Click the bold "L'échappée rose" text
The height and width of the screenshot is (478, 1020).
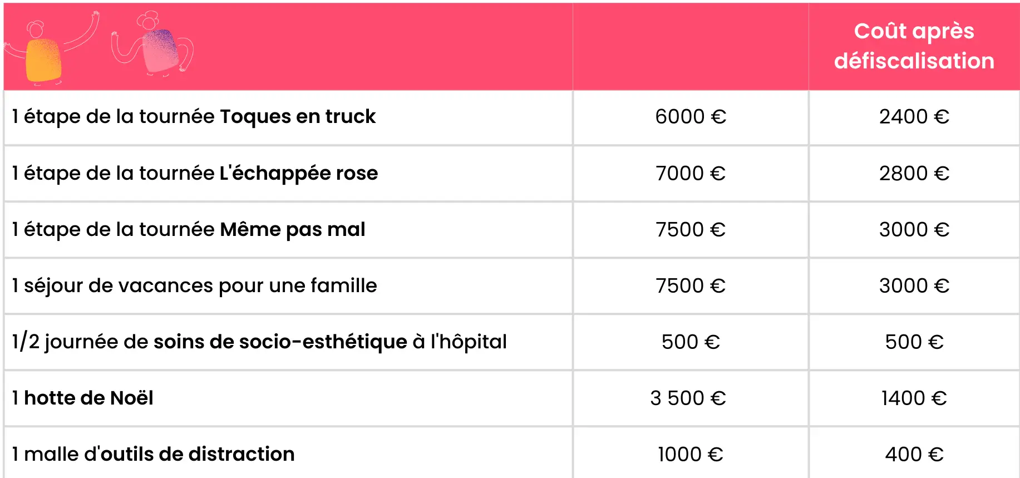point(299,174)
